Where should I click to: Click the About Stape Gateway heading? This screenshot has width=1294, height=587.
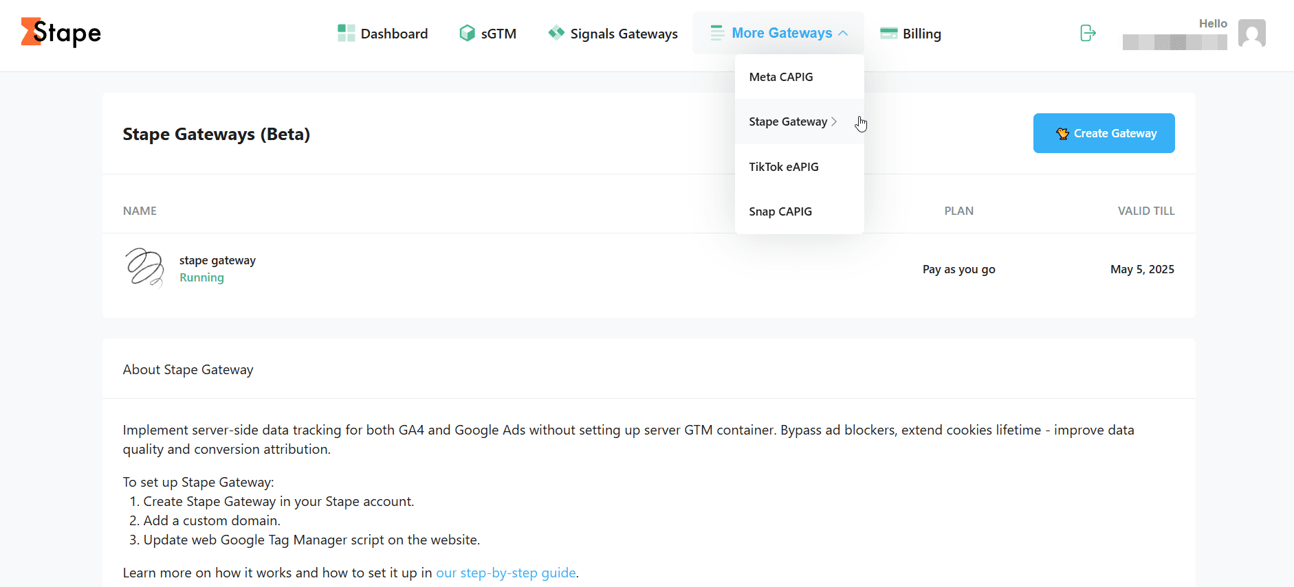click(188, 369)
